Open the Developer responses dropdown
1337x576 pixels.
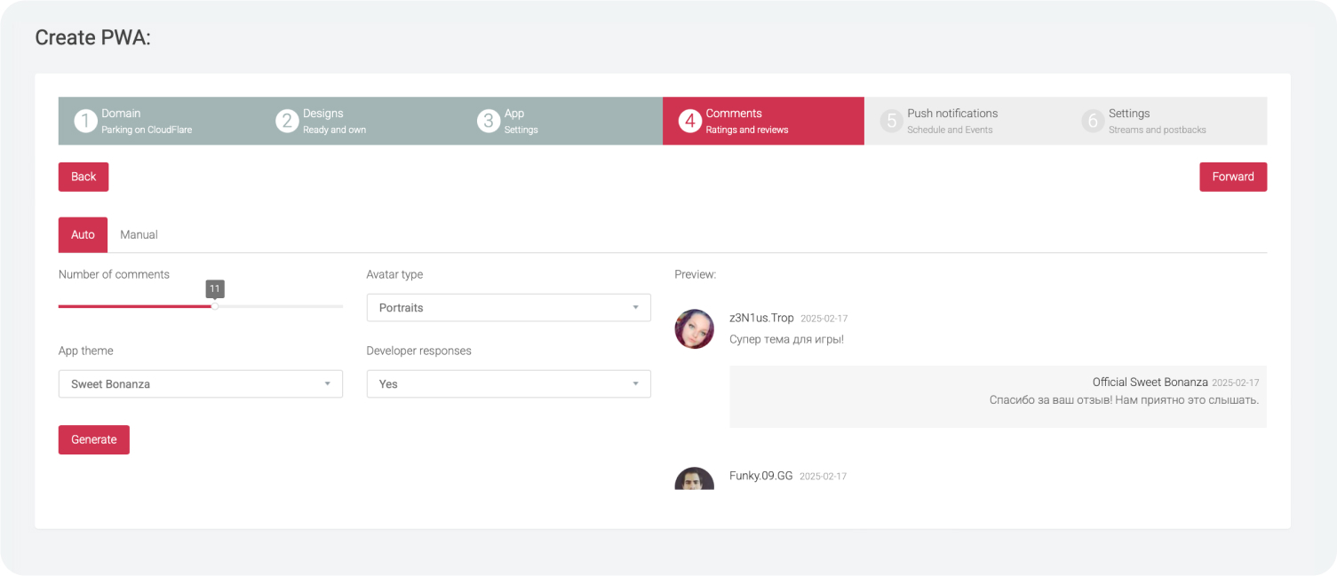508,384
